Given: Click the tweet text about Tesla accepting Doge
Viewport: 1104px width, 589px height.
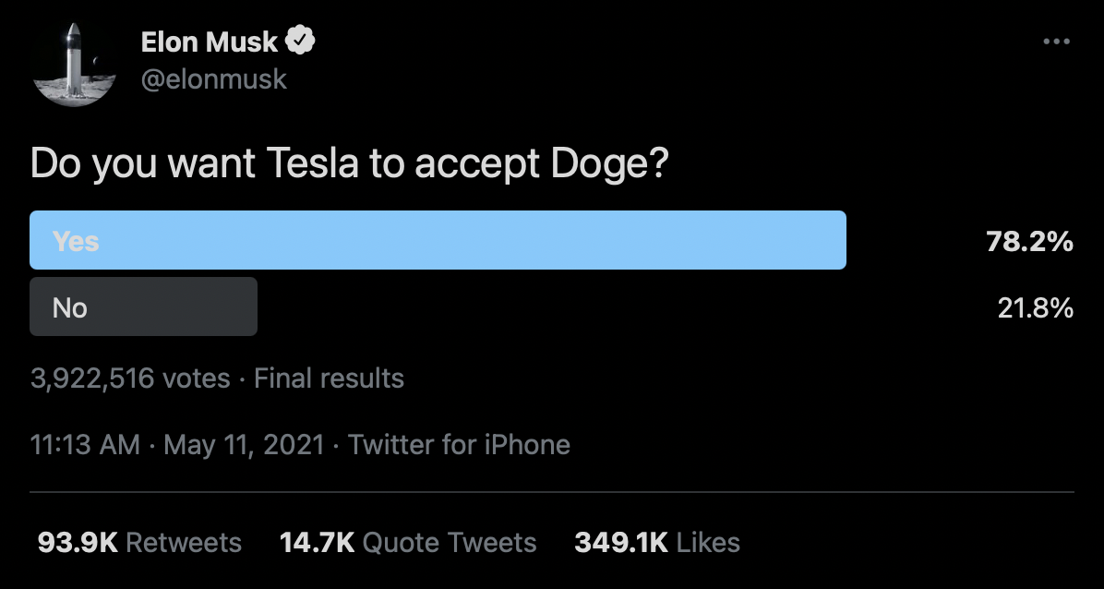Looking at the screenshot, I should point(349,164).
